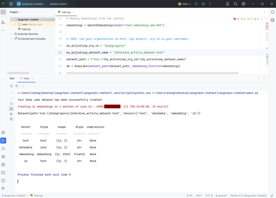276x198 pixels.
Task: Click langchain-chatbot breadcrumb in status bar
Action: 14,195
